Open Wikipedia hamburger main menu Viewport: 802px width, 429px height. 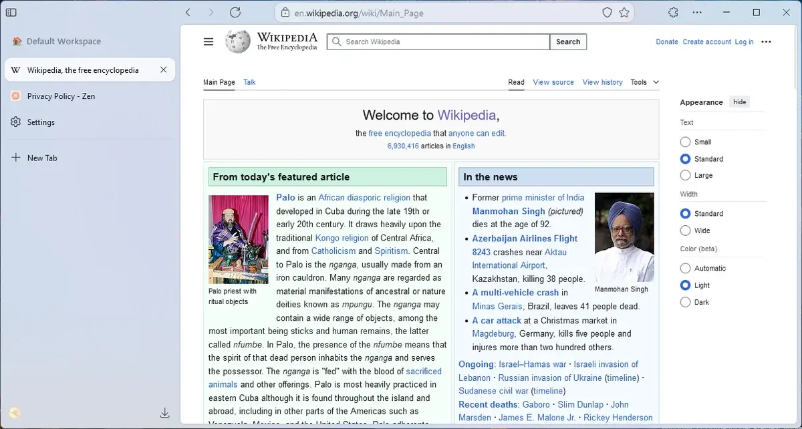tap(209, 41)
